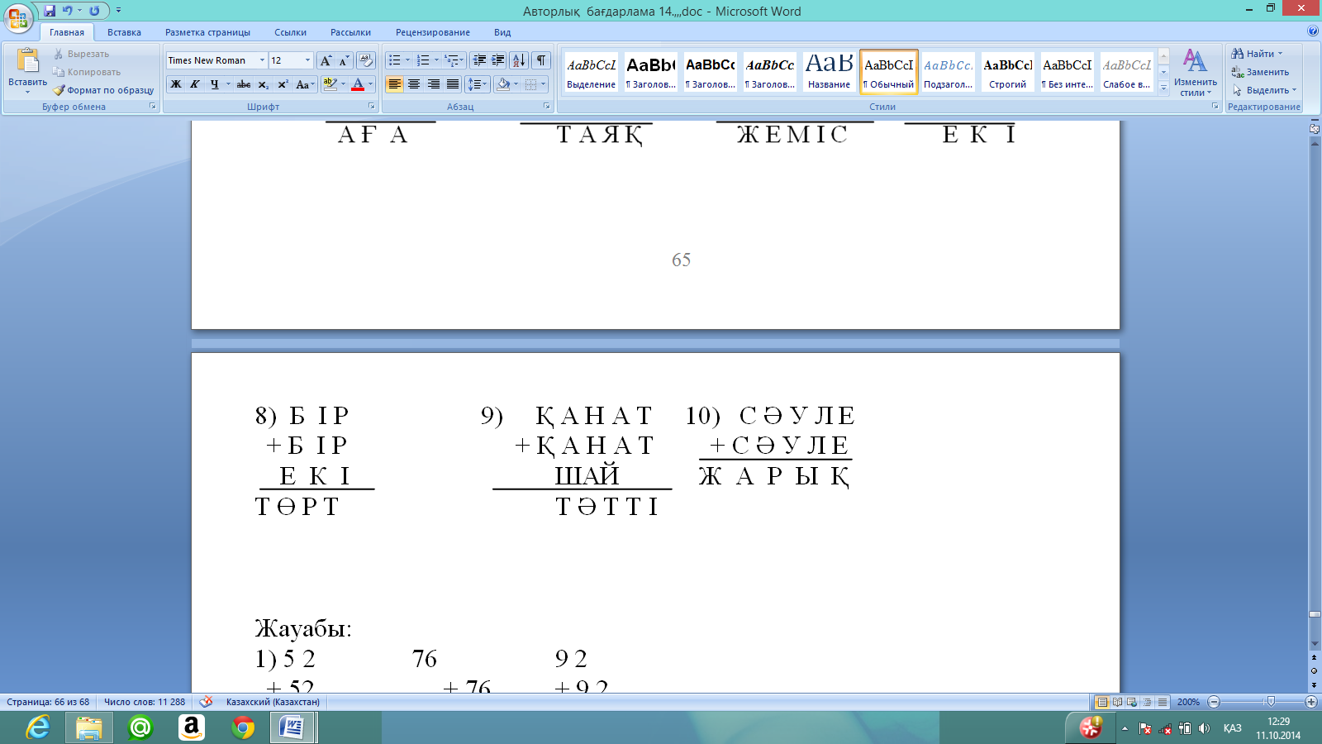Click the Save icon in quick access toolbar

tap(50, 11)
